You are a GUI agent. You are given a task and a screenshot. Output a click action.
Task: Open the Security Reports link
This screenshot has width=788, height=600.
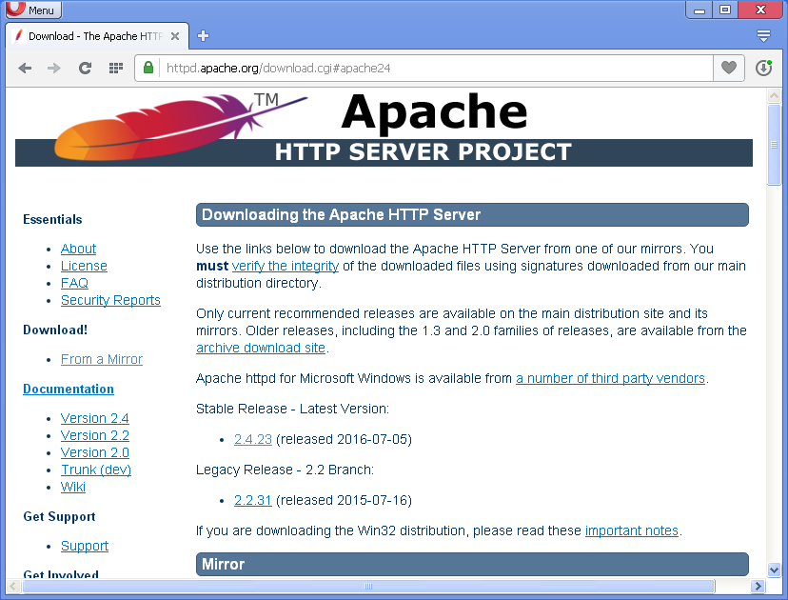click(110, 300)
